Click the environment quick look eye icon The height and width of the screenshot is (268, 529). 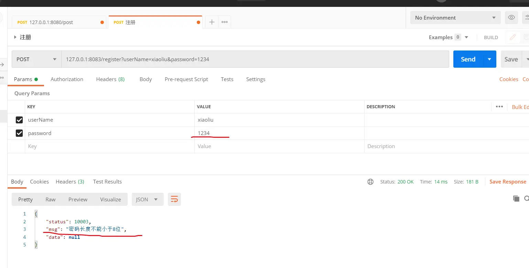pos(511,18)
